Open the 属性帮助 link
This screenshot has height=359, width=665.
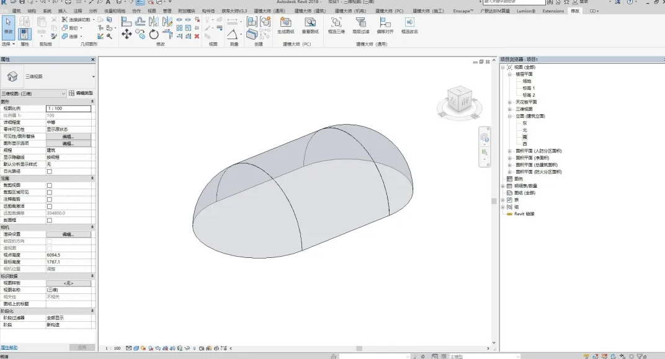9,348
